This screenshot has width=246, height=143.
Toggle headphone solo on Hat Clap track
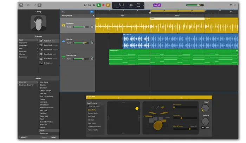pos(70,43)
